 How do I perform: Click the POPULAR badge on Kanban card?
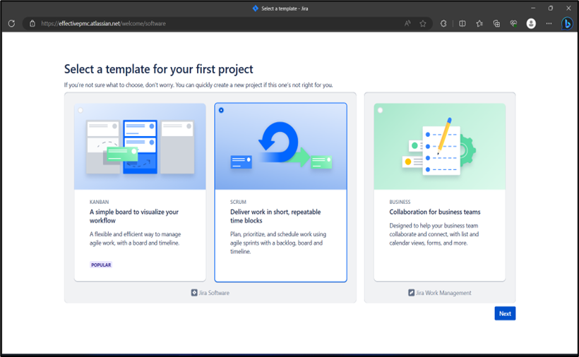tap(101, 265)
